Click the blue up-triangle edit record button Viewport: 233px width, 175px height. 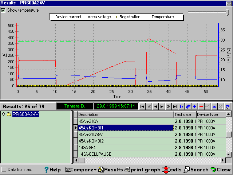[x=214, y=106]
